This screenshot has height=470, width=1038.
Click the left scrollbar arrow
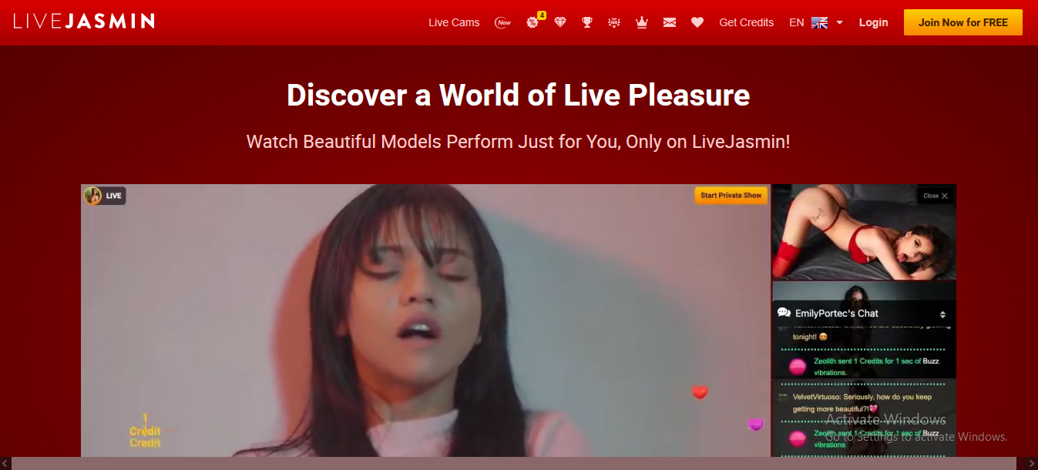tap(5, 463)
